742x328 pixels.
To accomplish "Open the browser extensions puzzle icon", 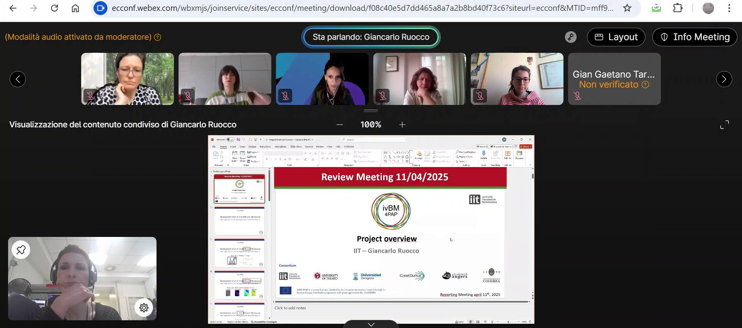I will coord(678,8).
